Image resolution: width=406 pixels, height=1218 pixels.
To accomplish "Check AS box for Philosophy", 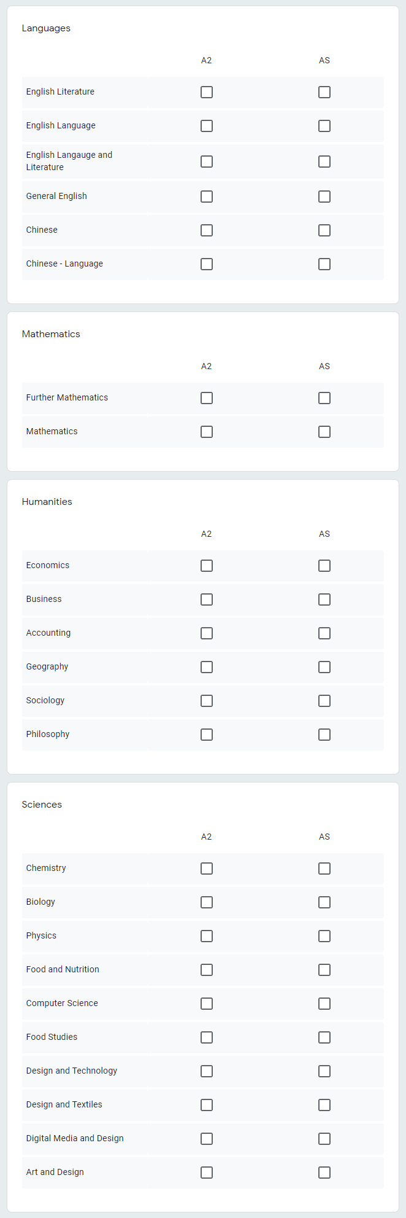I will 324,735.
